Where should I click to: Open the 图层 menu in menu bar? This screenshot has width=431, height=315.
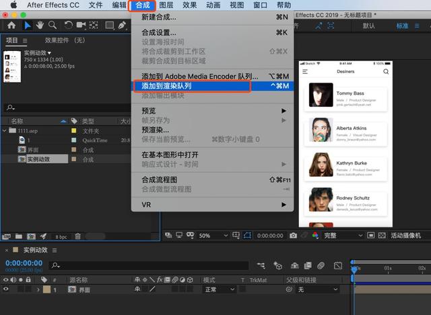[166, 5]
